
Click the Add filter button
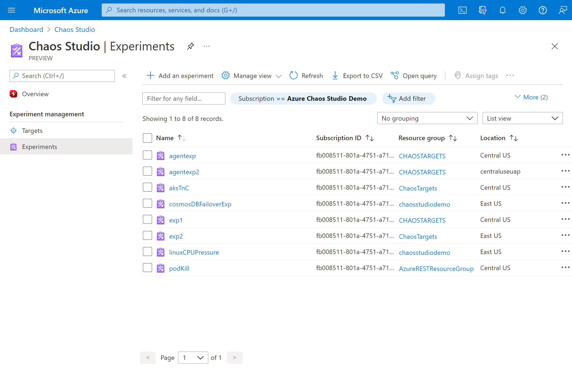[408, 99]
